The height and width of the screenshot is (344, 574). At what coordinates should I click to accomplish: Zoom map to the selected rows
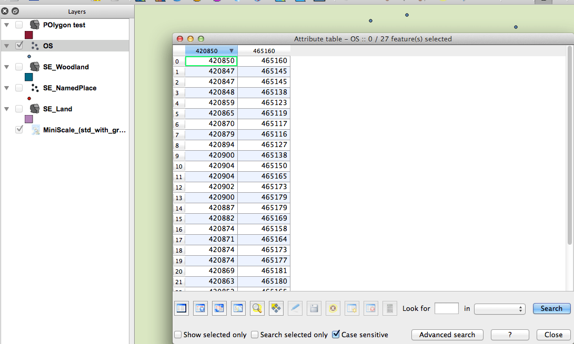[x=257, y=308]
